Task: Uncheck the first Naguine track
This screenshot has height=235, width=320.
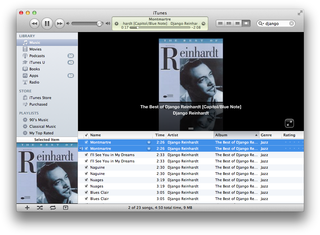Action: click(86, 167)
